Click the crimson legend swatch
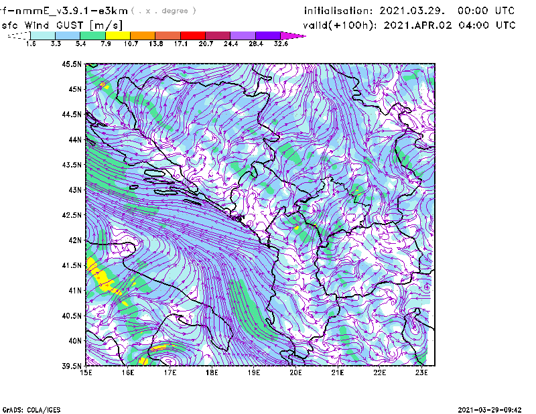 [218, 36]
